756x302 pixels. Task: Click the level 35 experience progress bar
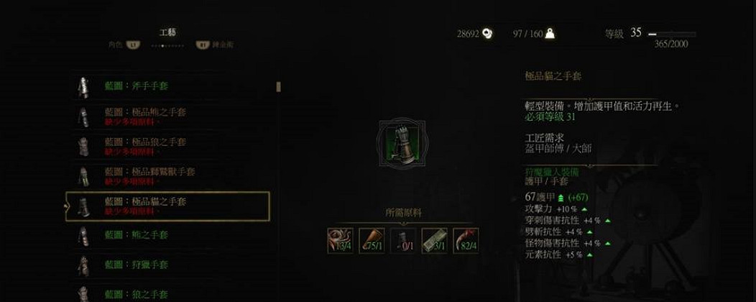click(x=672, y=35)
